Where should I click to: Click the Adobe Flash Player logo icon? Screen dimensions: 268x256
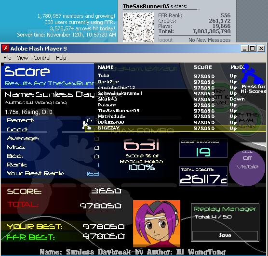[5, 49]
